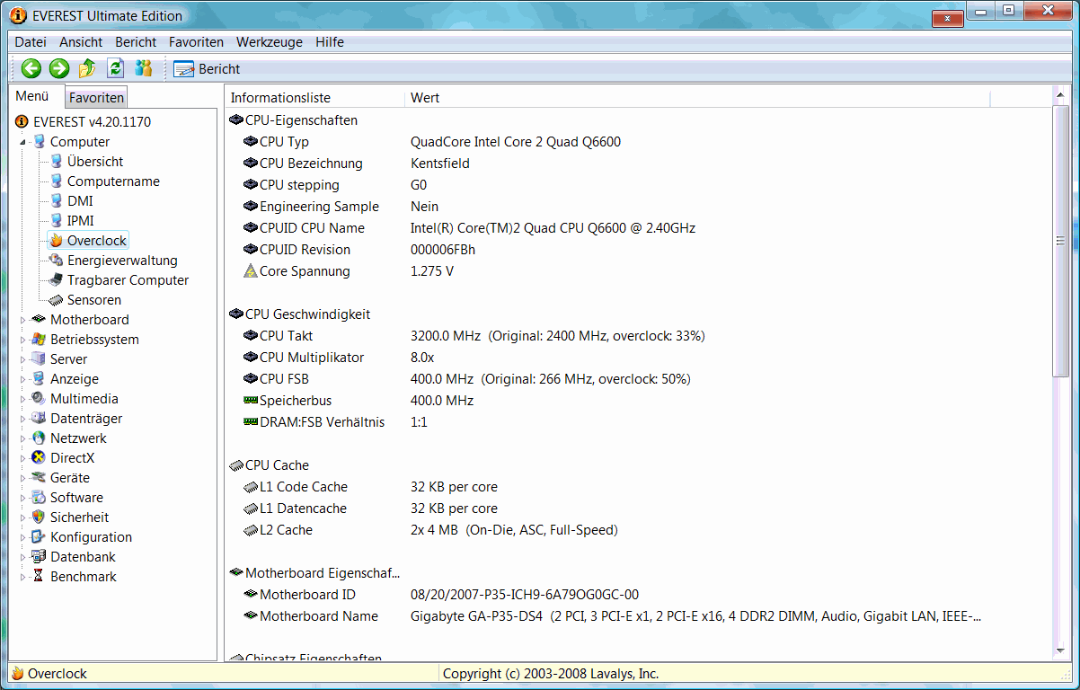Click the Refresh toolbar icon
1080x690 pixels.
click(115, 68)
